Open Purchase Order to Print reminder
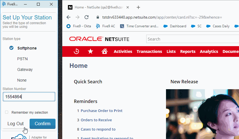The image size is (239, 139). (101, 111)
